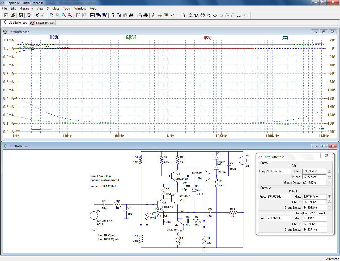Open the Control Panel hammer icon
This screenshot has width=340, height=261.
tap(29, 15)
